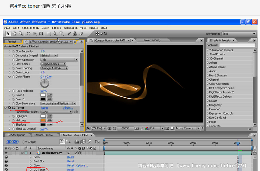260x171 pixels.
Task: Toggle the transparency grid icon
Action: (x=172, y=128)
